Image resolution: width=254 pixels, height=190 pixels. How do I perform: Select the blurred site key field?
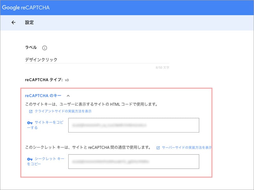coord(134,125)
